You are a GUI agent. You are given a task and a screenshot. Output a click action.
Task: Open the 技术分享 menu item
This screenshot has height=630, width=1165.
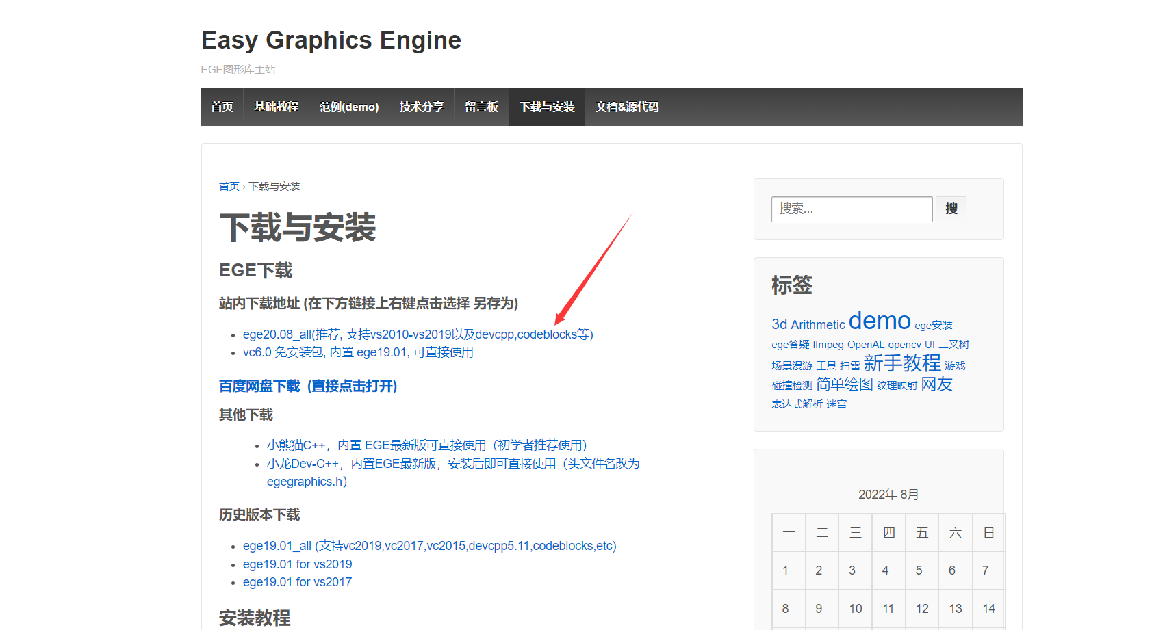tap(422, 107)
